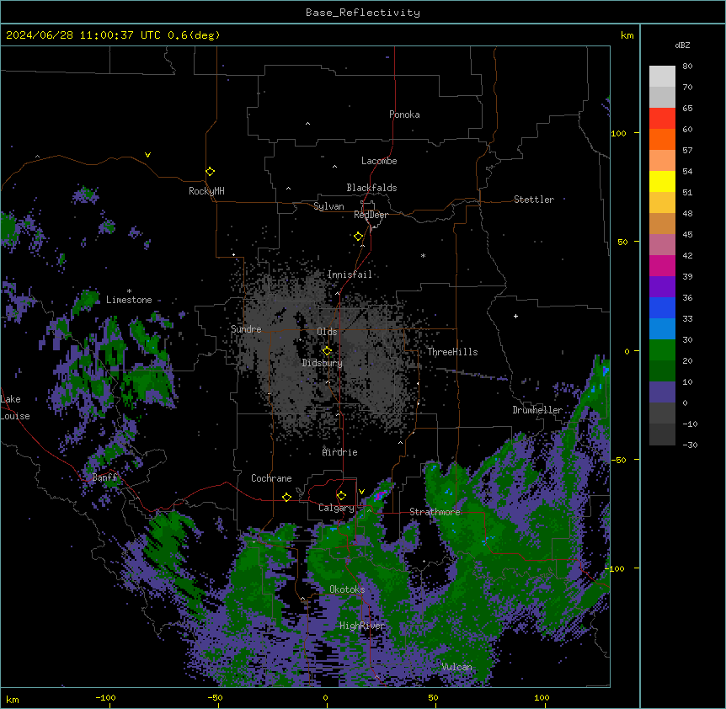Click the Banff label

pos(104,477)
